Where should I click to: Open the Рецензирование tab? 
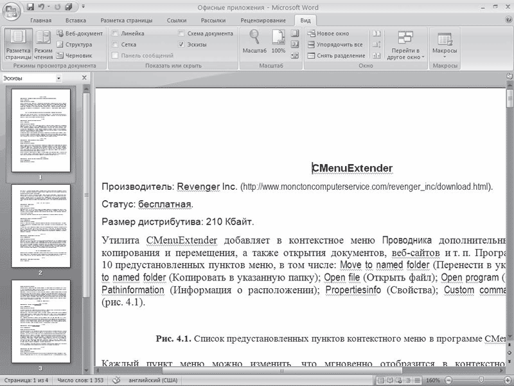(263, 21)
